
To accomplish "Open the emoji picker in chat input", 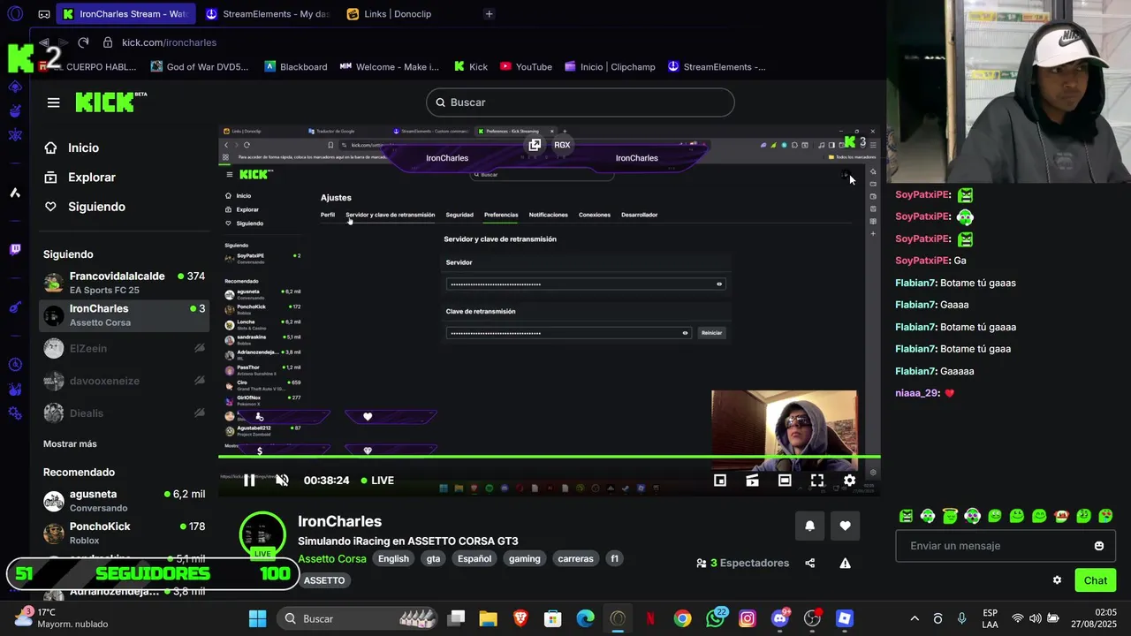I will point(1099,546).
